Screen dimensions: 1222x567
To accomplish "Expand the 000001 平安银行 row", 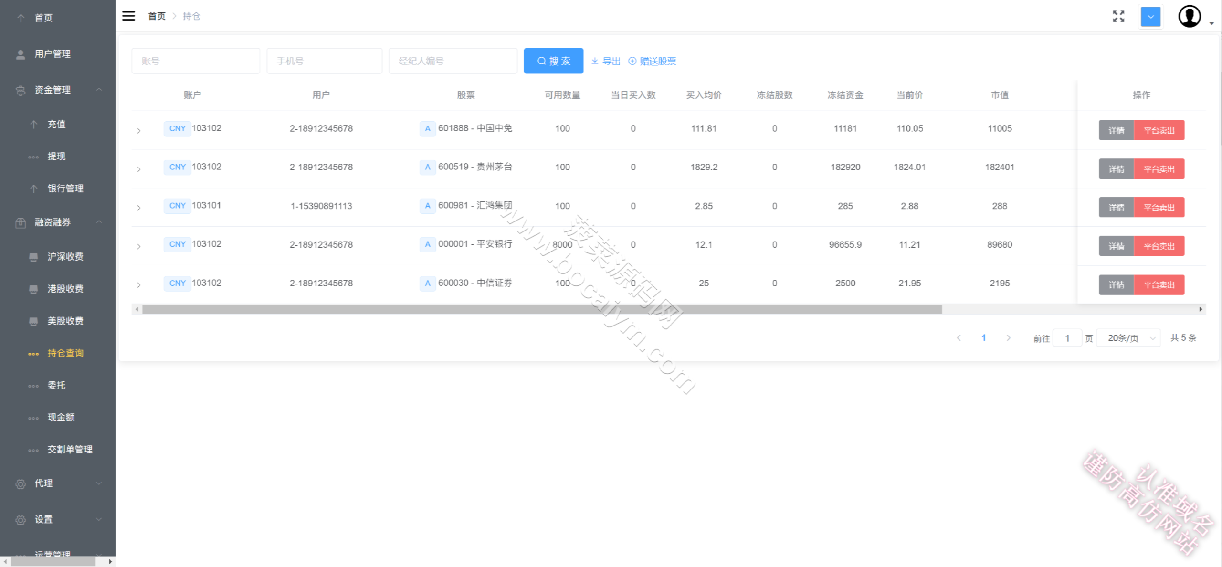I will [138, 246].
